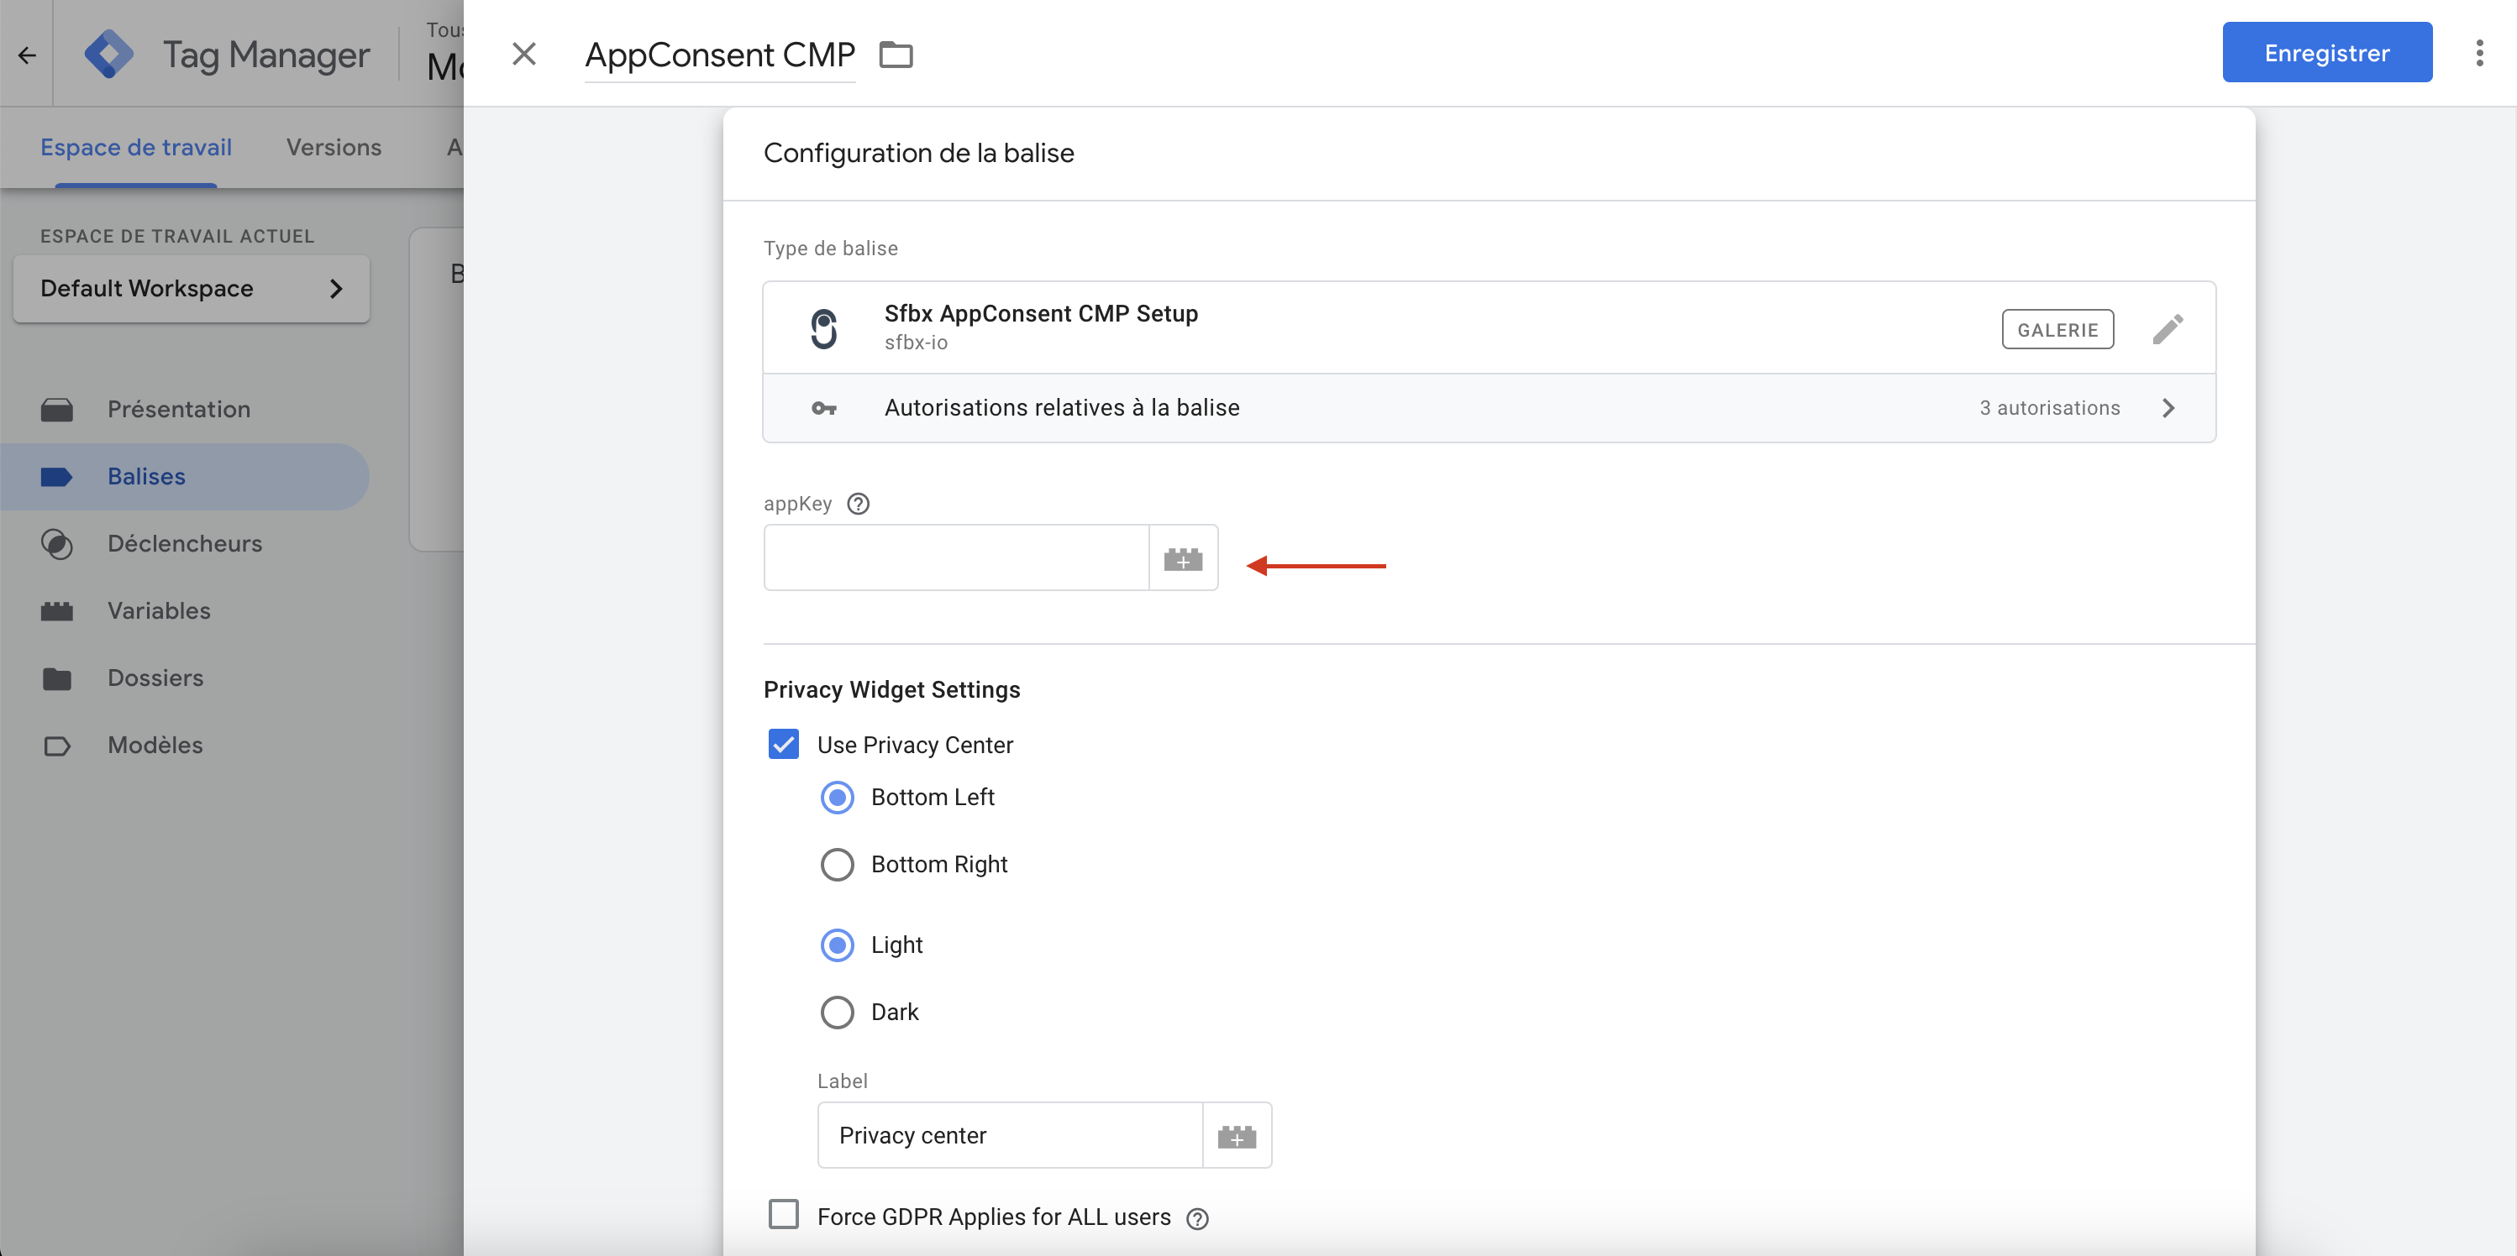Uncheck Use Privacy Center
The image size is (2517, 1256).
(x=784, y=744)
